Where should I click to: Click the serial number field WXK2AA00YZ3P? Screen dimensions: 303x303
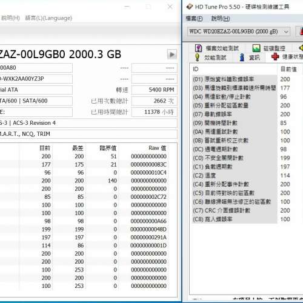[x=36, y=79]
